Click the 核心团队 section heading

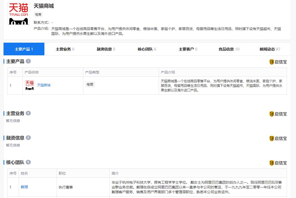15,162
